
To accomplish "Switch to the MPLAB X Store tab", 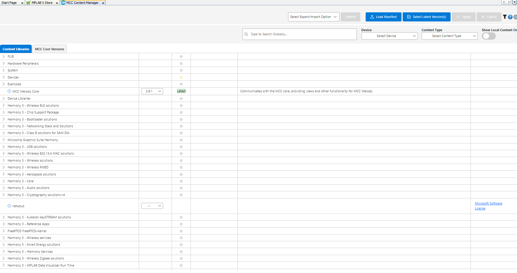I will (42, 3).
